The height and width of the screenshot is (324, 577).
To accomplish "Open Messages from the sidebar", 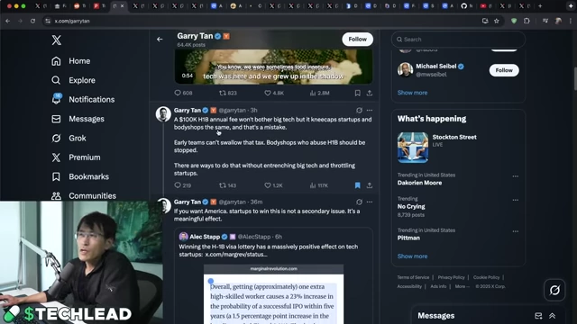I will coord(78,119).
